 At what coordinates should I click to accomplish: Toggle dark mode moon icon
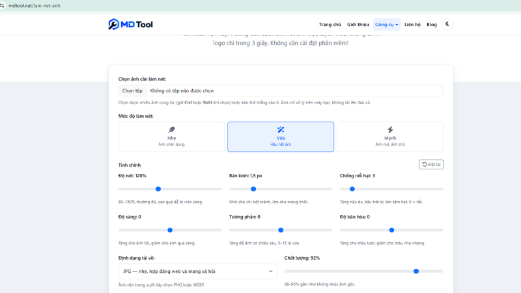[447, 24]
